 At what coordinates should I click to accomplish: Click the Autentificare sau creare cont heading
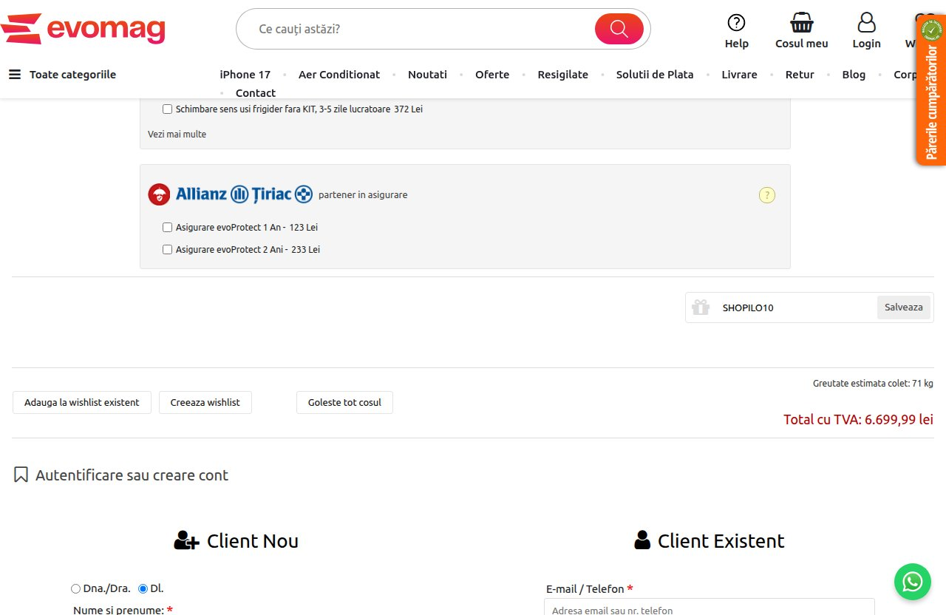[x=132, y=475]
